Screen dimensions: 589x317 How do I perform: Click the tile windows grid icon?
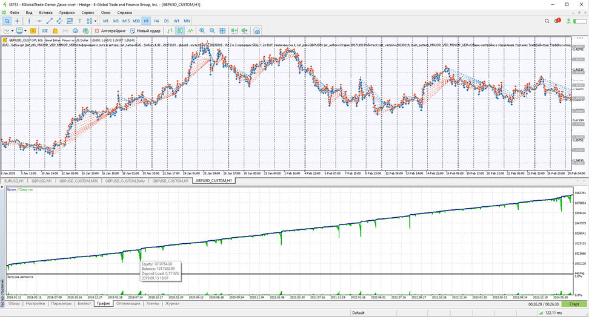222,31
